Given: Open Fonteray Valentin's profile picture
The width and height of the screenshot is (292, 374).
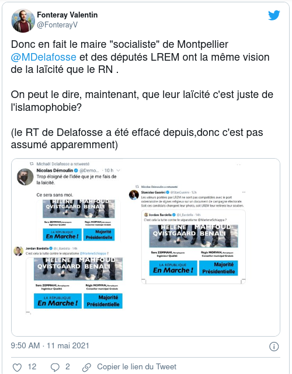Looking at the screenshot, I should pos(23,21).
